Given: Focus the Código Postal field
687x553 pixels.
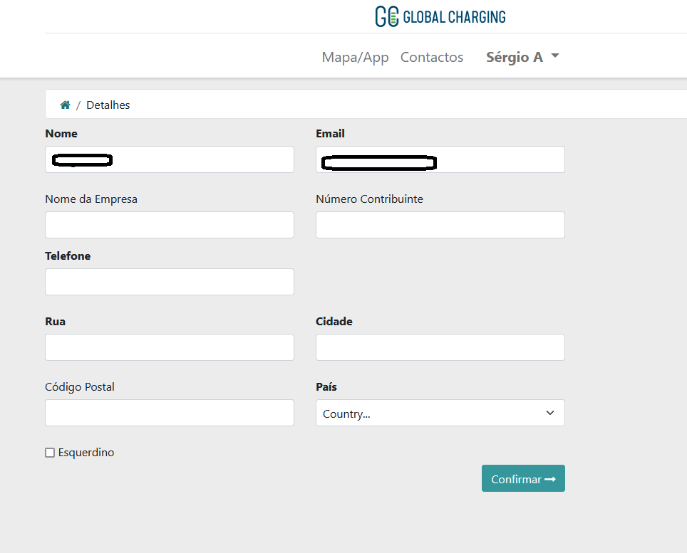Looking at the screenshot, I should pyautogui.click(x=169, y=413).
